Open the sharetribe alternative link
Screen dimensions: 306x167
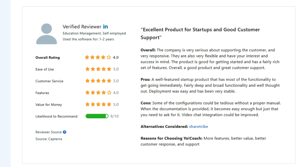coord(198,127)
